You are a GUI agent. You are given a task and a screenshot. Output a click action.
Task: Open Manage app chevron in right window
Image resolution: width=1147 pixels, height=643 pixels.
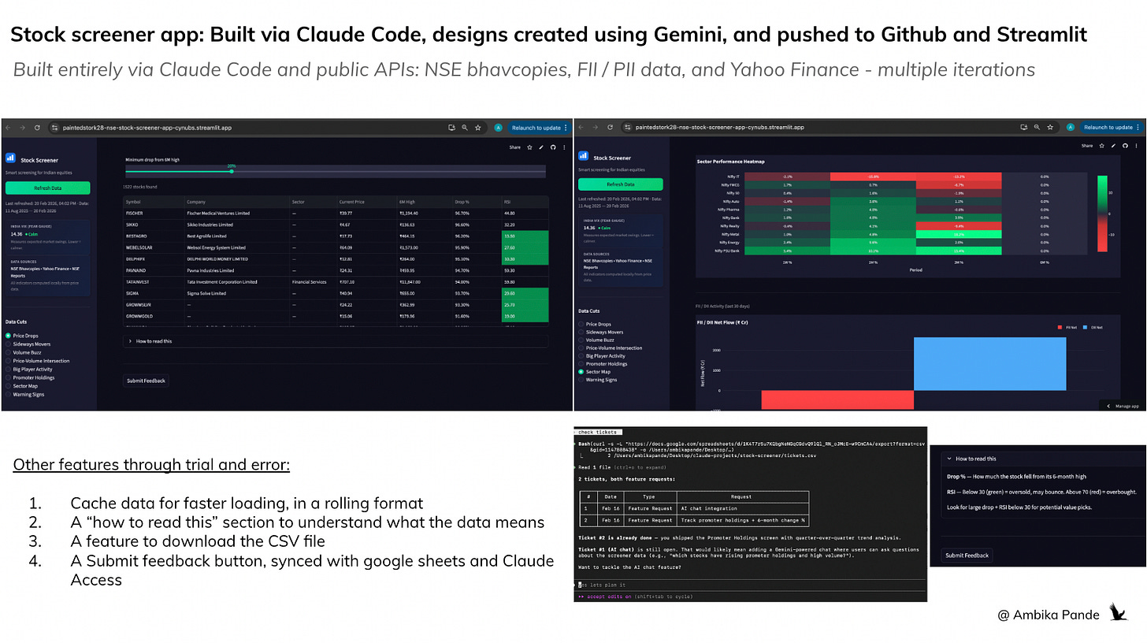pos(1108,406)
